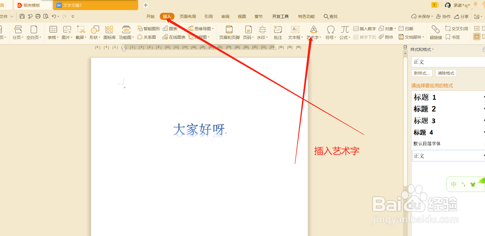Insert an 附件 attachment

click(386, 37)
